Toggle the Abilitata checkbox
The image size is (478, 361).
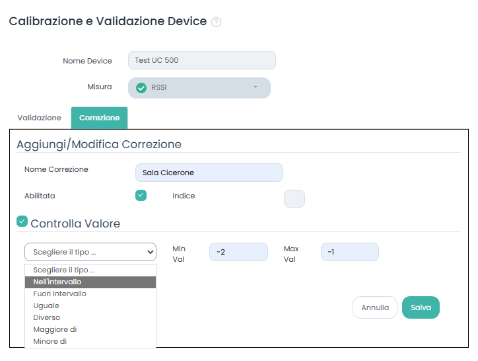pyautogui.click(x=141, y=195)
